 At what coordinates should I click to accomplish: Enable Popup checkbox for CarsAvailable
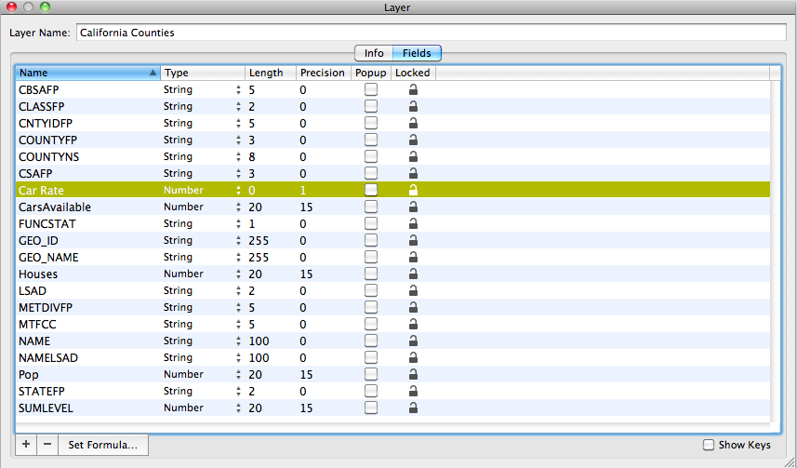tap(371, 207)
